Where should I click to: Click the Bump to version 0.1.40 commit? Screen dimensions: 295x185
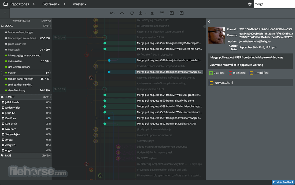click(150, 37)
